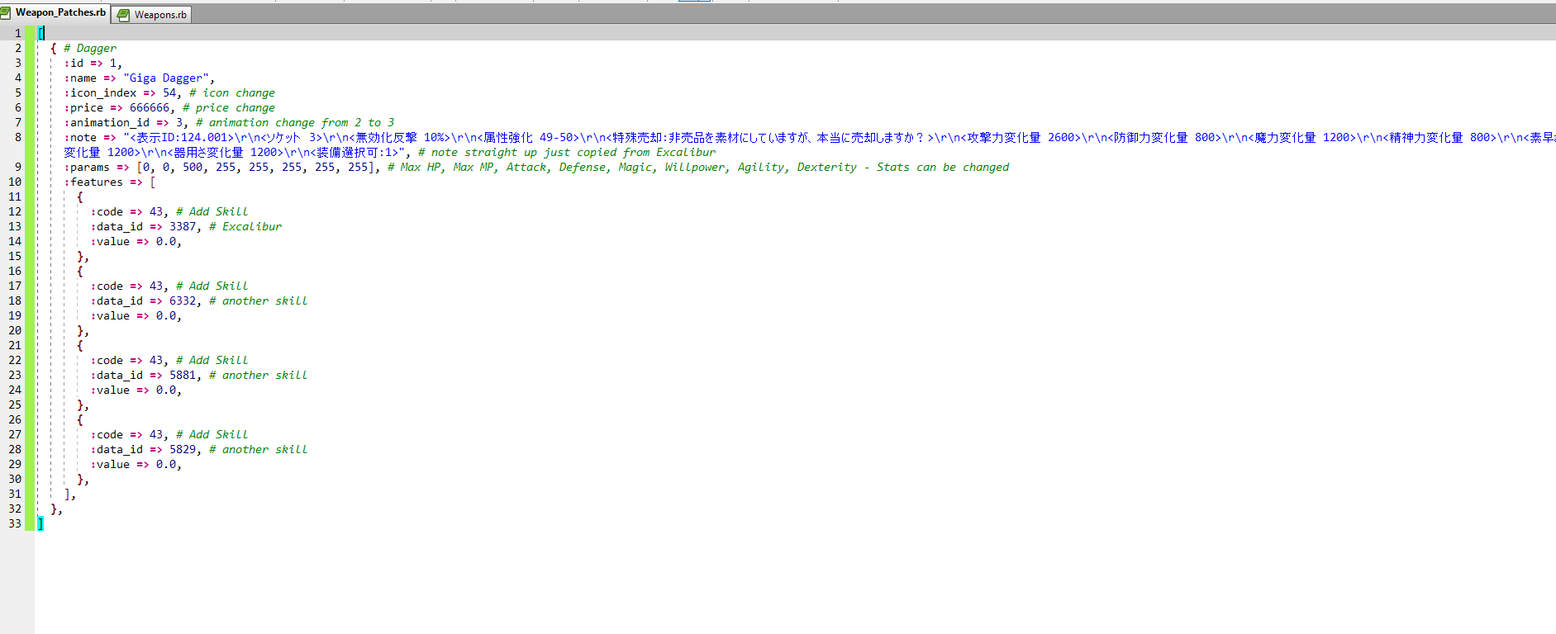This screenshot has width=1556, height=634.
Task: Click the closing bracket on line 33
Action: (x=40, y=523)
